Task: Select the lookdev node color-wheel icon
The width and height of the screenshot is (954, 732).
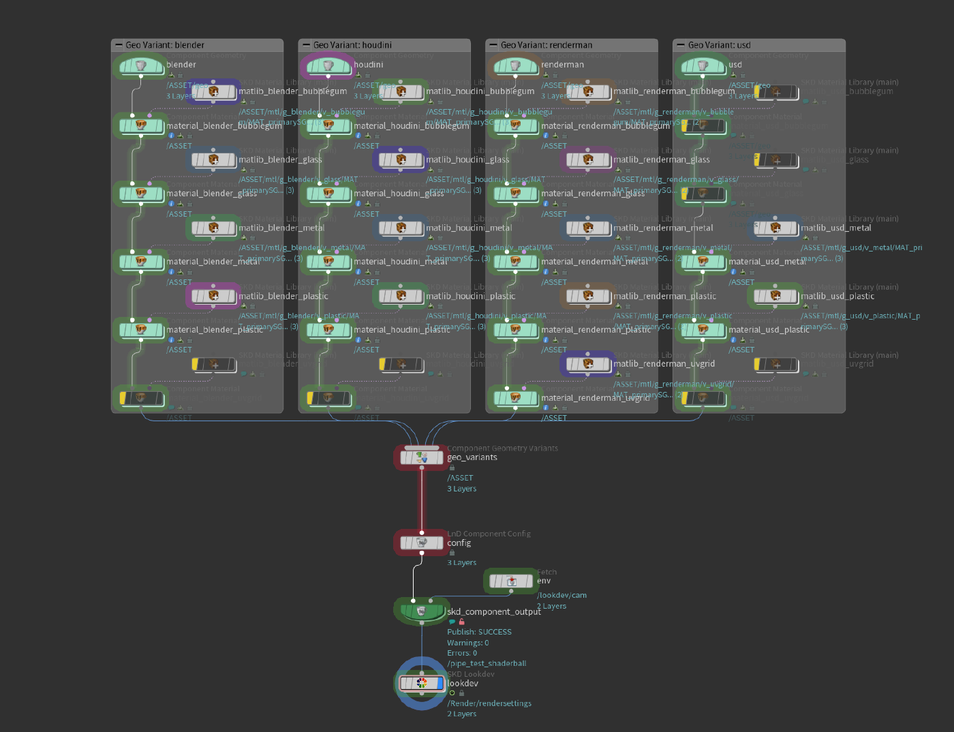Action: tap(422, 683)
